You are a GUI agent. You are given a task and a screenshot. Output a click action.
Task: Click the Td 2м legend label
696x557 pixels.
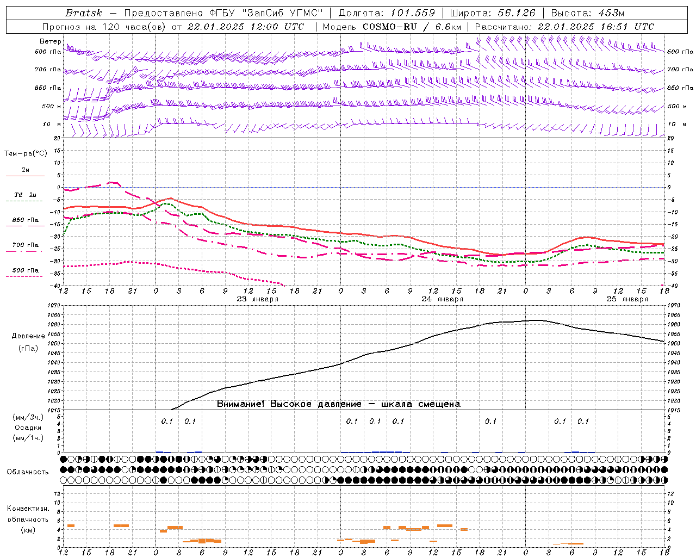click(x=26, y=195)
